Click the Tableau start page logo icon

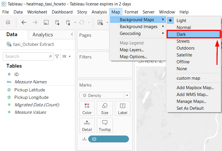coord(8,22)
